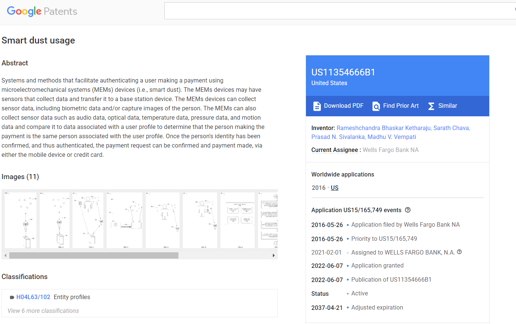The image size is (516, 324).
Task: Click the Active status text
Action: pyautogui.click(x=359, y=293)
